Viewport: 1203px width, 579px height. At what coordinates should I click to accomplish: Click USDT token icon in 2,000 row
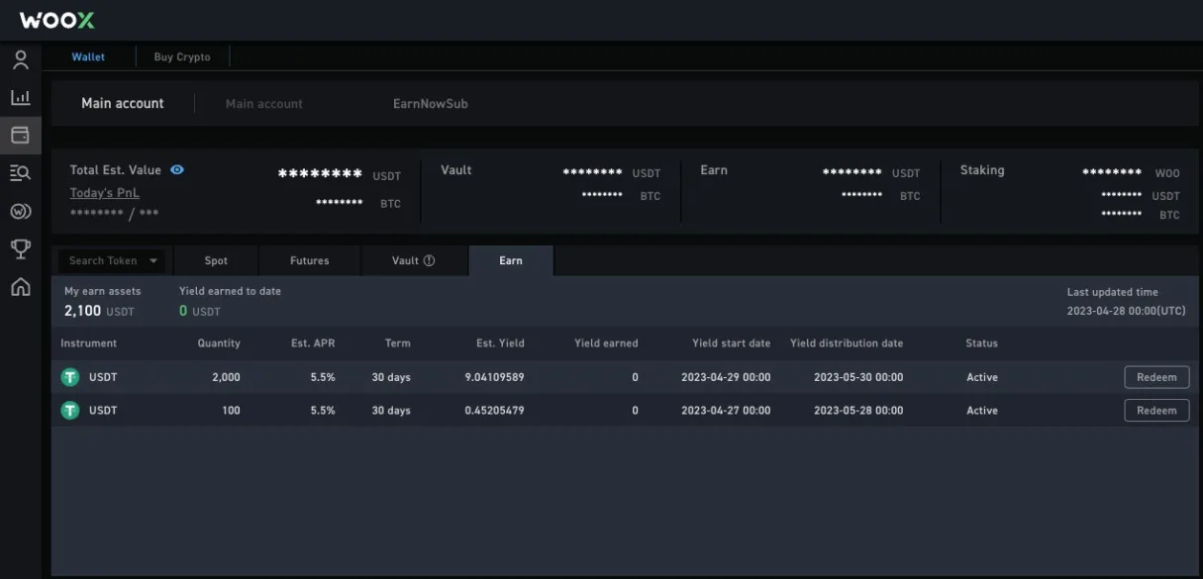(70, 377)
